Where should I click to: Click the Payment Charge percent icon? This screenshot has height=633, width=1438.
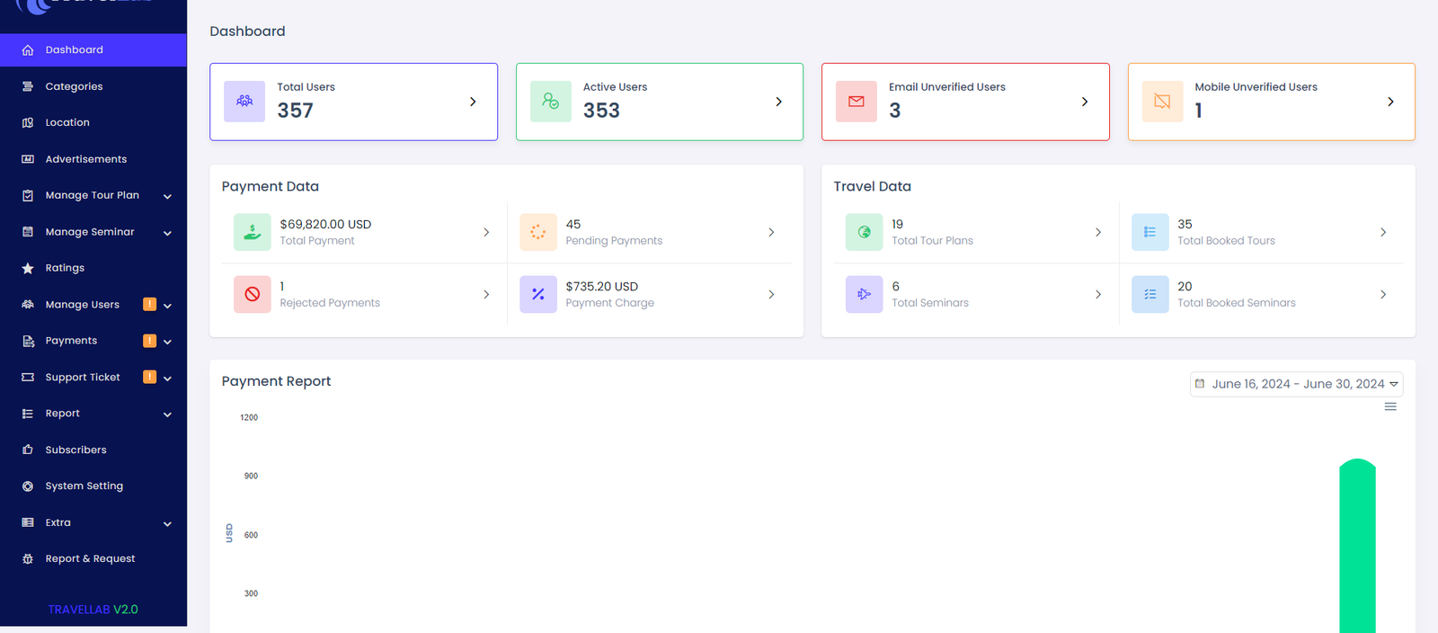pos(538,294)
